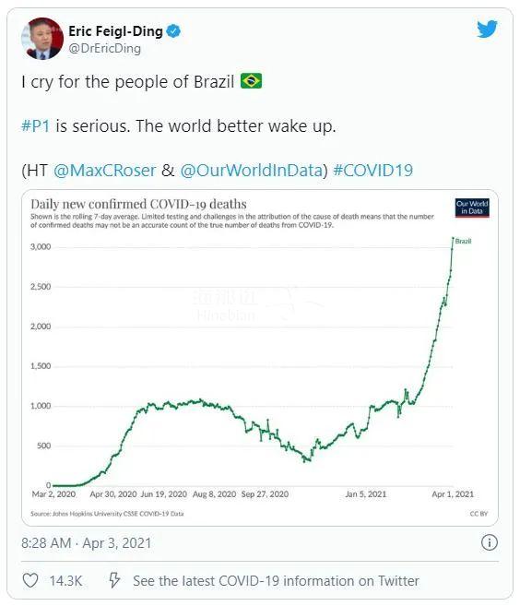The width and height of the screenshot is (520, 606).
Task: Click the 14.3K likes count
Action: click(65, 580)
